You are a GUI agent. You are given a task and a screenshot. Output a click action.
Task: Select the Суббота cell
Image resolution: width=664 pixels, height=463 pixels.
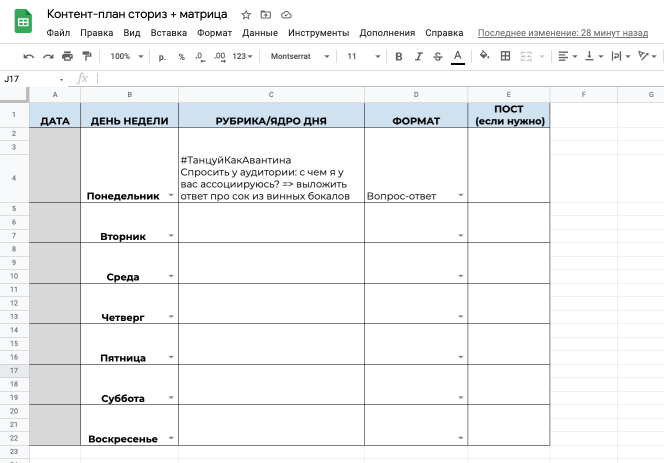pyautogui.click(x=129, y=384)
